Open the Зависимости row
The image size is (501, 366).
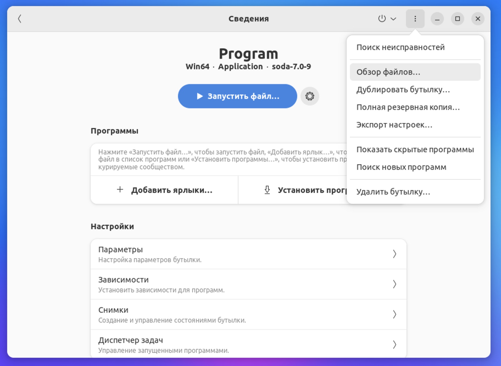248,284
